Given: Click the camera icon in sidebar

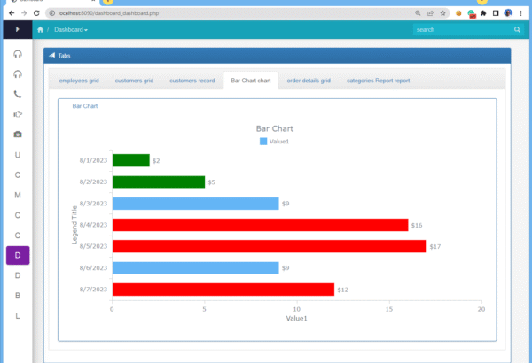Looking at the screenshot, I should (x=18, y=135).
